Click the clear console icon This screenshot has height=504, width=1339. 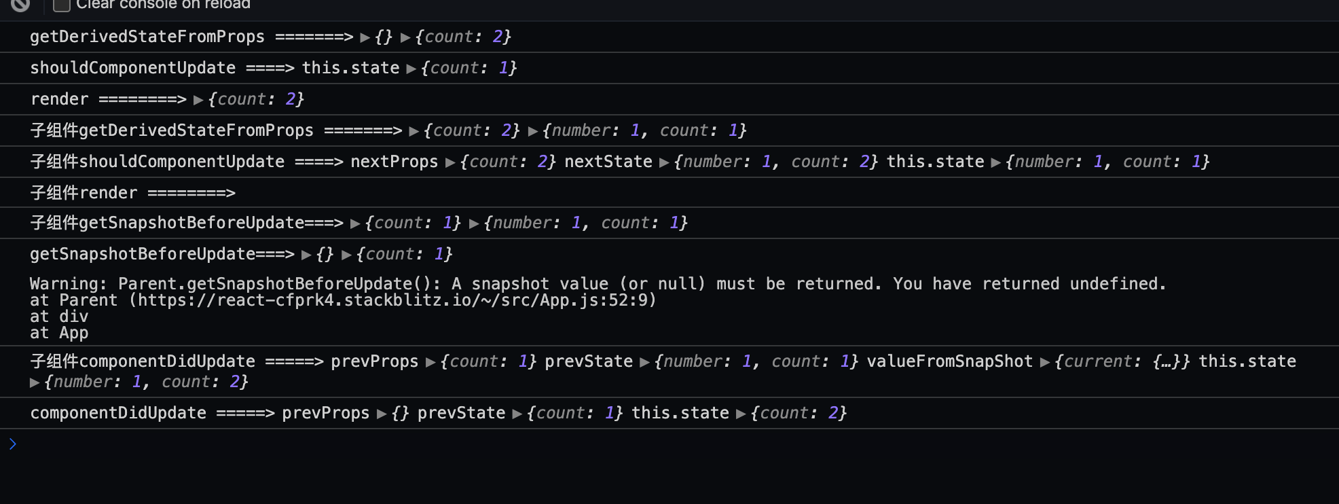20,4
